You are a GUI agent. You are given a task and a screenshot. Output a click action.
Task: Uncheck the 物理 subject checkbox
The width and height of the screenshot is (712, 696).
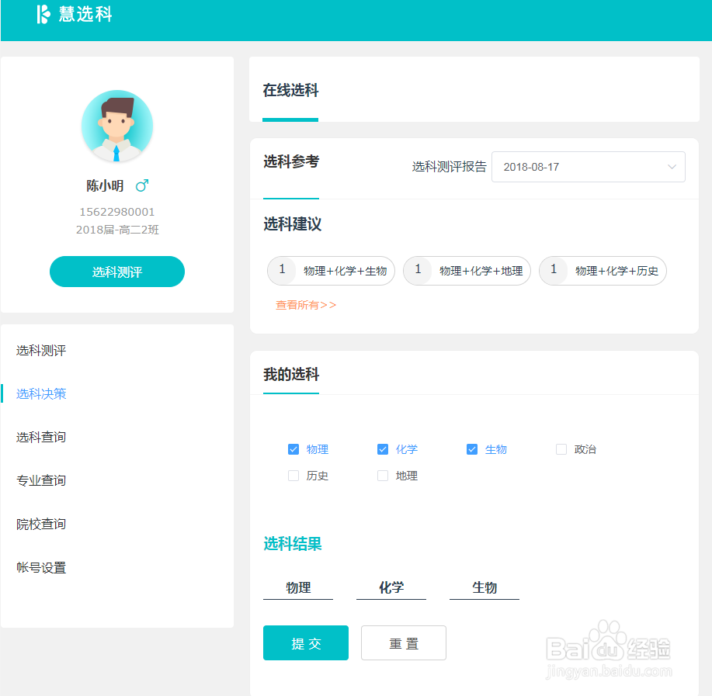pos(293,448)
